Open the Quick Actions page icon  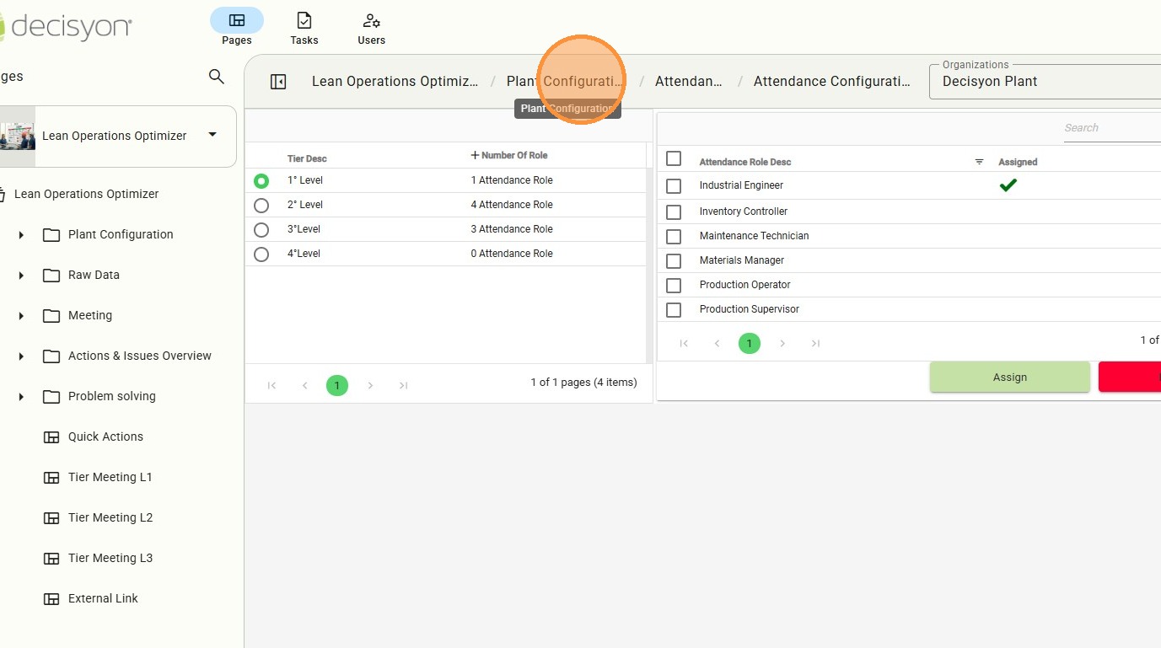(51, 436)
